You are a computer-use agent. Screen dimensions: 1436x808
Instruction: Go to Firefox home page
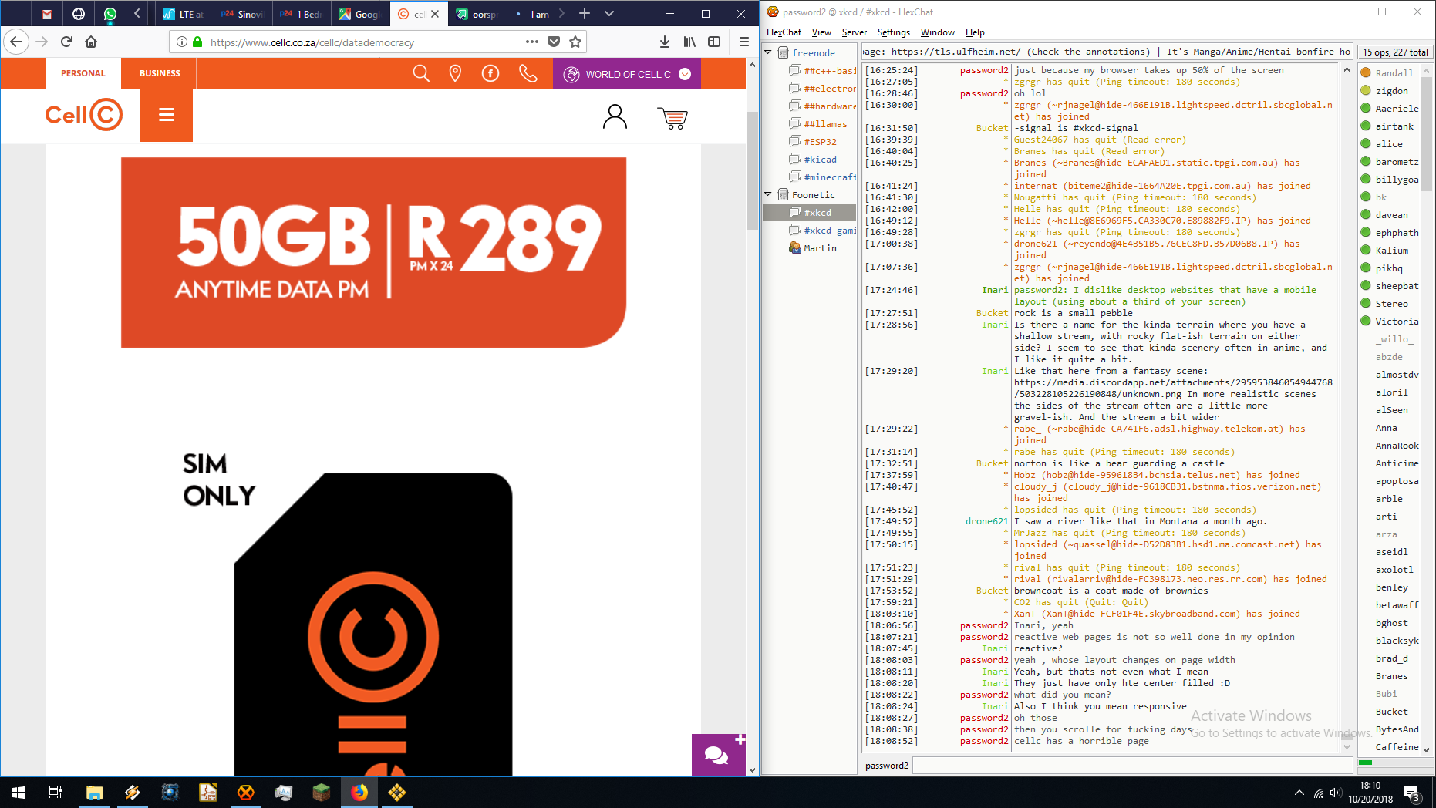(91, 42)
